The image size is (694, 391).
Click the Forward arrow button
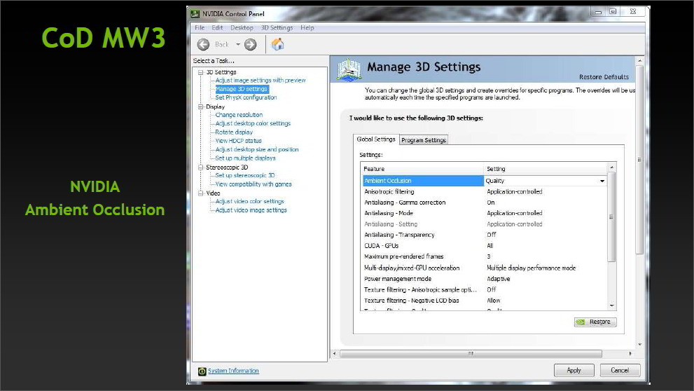[x=251, y=44]
